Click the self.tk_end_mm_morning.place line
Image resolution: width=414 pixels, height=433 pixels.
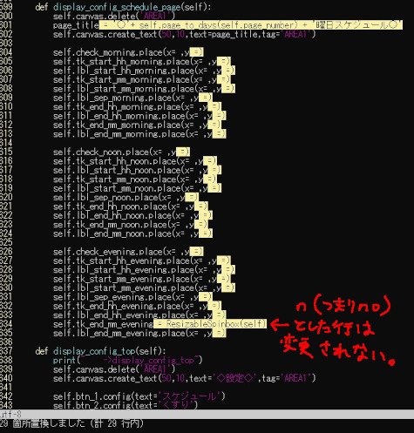(x=137, y=125)
